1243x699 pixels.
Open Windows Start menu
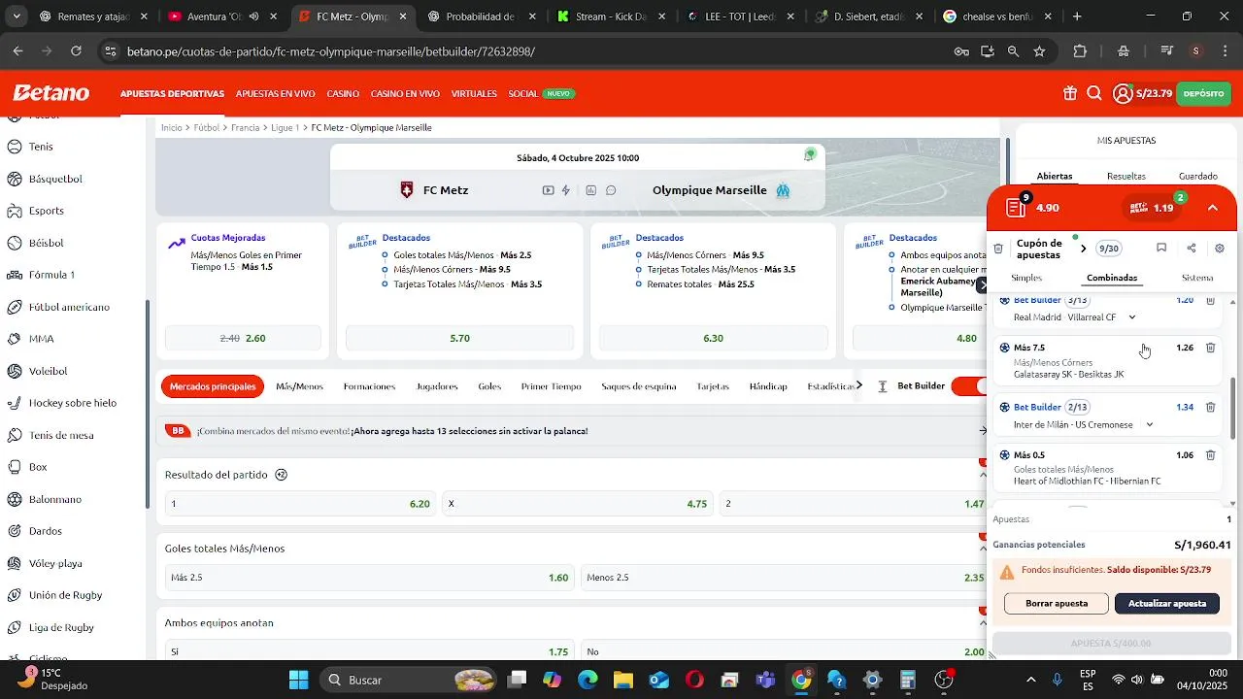[298, 680]
